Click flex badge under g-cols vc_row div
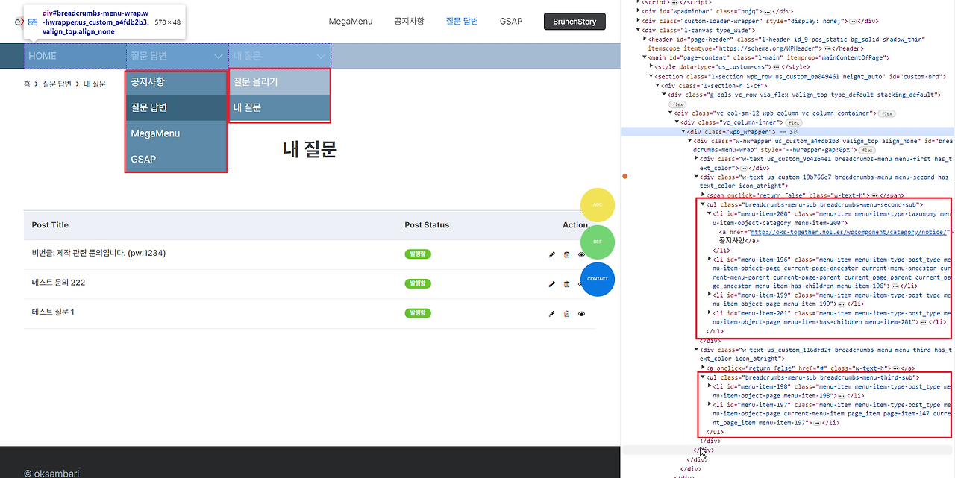The image size is (955, 478). (x=676, y=104)
